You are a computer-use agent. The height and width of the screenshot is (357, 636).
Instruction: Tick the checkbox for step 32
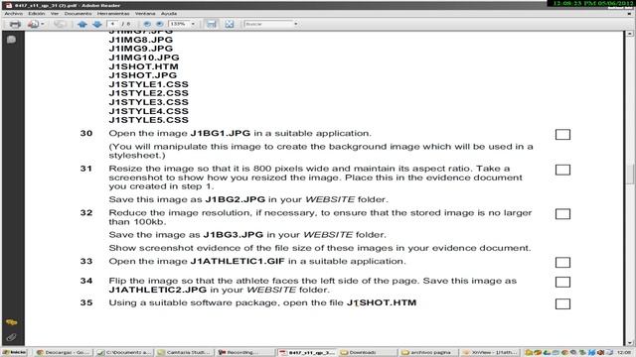pos(562,214)
